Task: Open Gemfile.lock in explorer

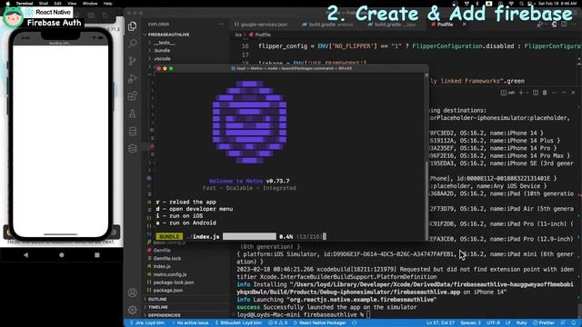Action: point(167,258)
